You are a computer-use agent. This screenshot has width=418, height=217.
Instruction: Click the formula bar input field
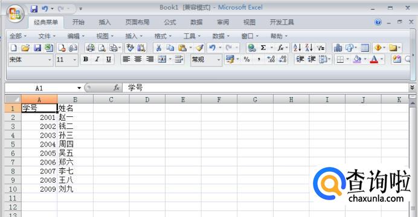[265, 87]
